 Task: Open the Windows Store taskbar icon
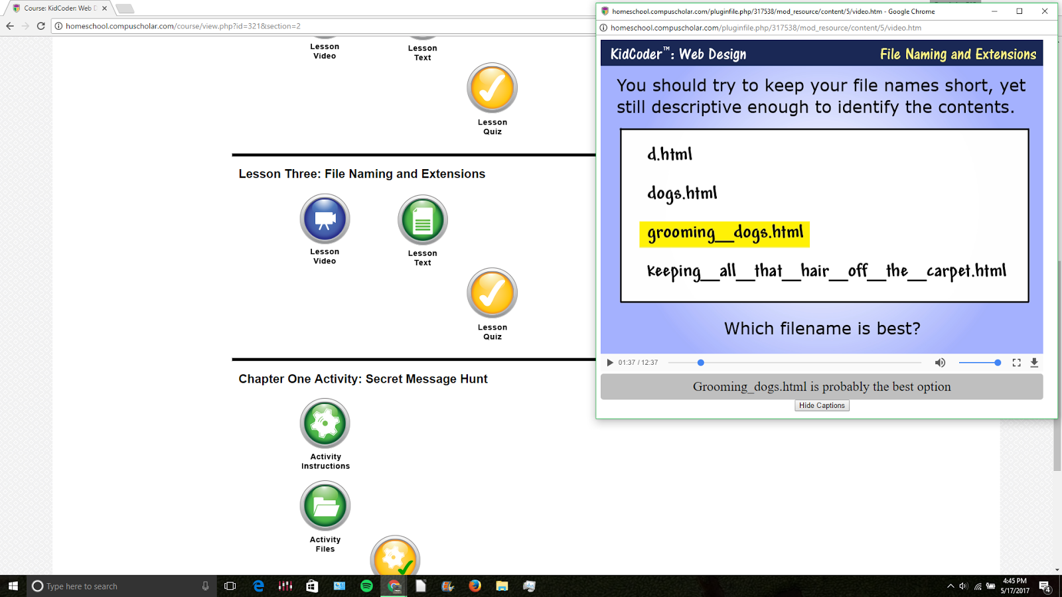click(312, 586)
